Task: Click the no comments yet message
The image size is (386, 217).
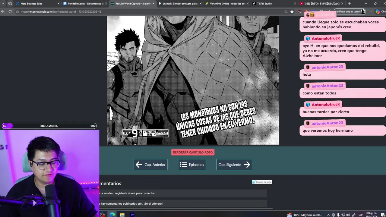Action: click(x=183, y=203)
